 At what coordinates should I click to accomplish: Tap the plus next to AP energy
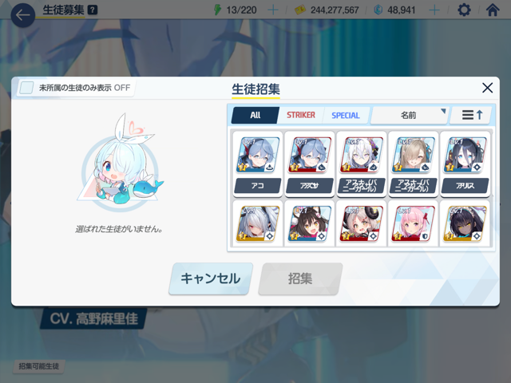click(x=273, y=10)
